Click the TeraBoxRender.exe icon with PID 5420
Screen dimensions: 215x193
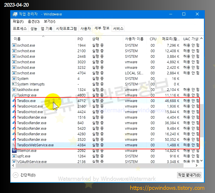(14, 128)
